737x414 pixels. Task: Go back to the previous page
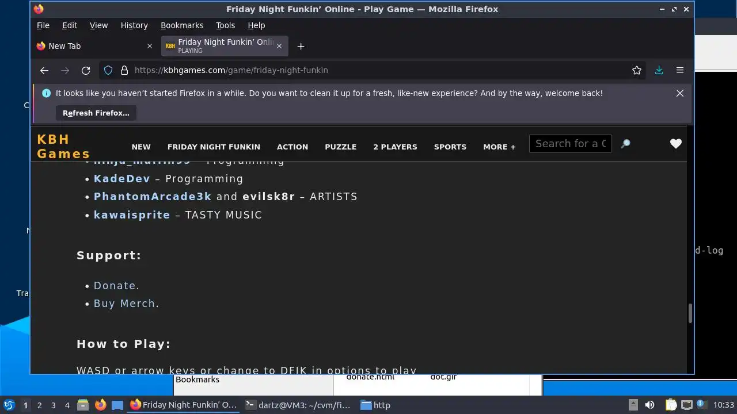(44, 70)
